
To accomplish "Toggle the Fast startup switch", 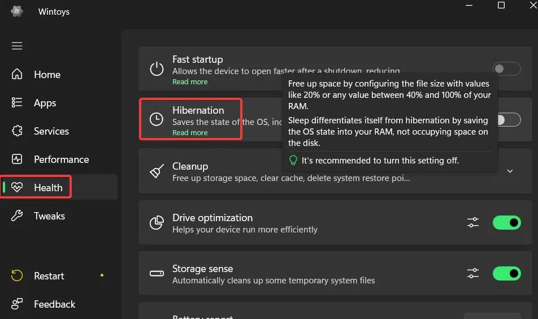I will pyautogui.click(x=506, y=69).
